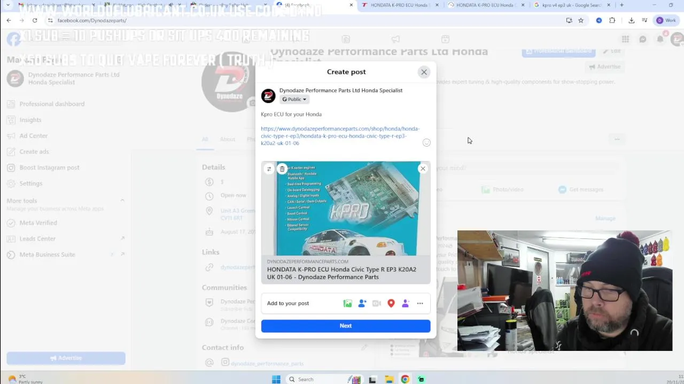The width and height of the screenshot is (684, 384).
Task: Open Insights in the left sidebar
Action: tap(30, 120)
